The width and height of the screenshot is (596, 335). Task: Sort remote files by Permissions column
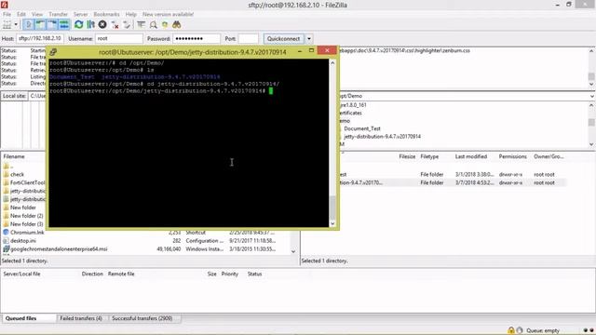pos(513,156)
